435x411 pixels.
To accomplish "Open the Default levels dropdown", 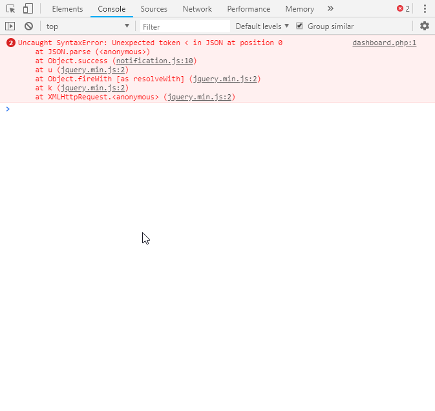I will (x=262, y=26).
